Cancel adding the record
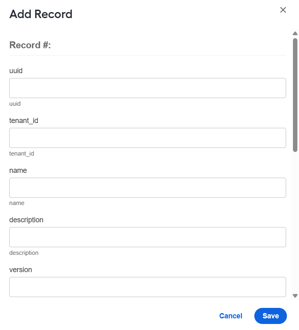This screenshot has height=330, width=299. pyautogui.click(x=231, y=316)
